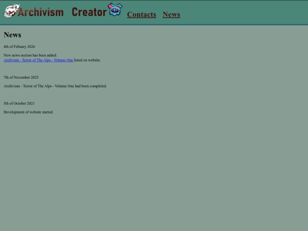This screenshot has height=231, width=308.
Task: Click the white creature logo beside Archivism
Action: [x=11, y=11]
